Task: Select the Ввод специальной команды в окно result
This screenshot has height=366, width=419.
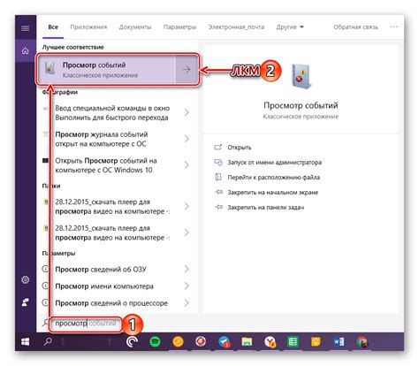Action: click(112, 113)
